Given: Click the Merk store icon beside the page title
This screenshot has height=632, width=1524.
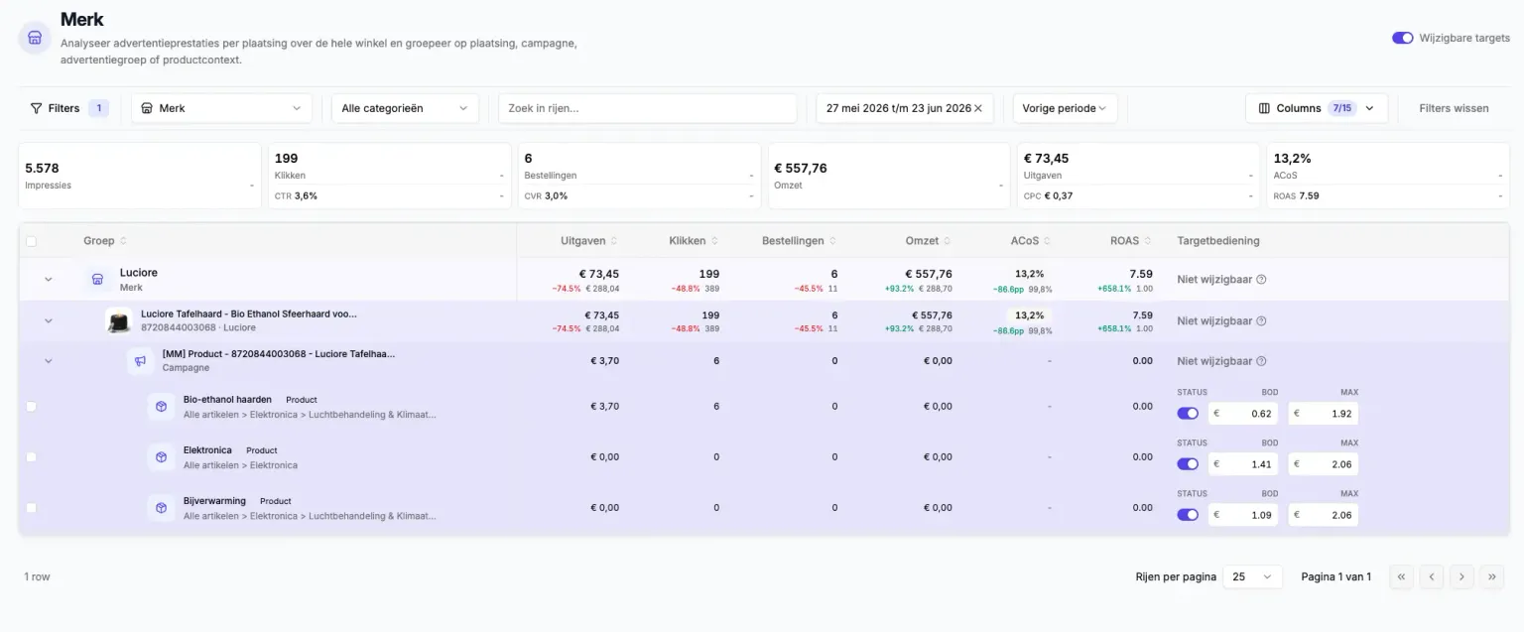Looking at the screenshot, I should (x=35, y=38).
